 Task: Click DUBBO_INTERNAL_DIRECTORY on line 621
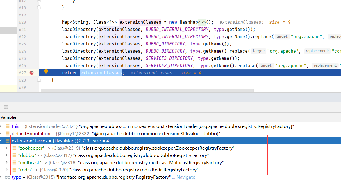coord(177,29)
